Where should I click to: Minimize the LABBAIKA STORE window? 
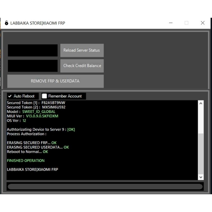[171, 23]
